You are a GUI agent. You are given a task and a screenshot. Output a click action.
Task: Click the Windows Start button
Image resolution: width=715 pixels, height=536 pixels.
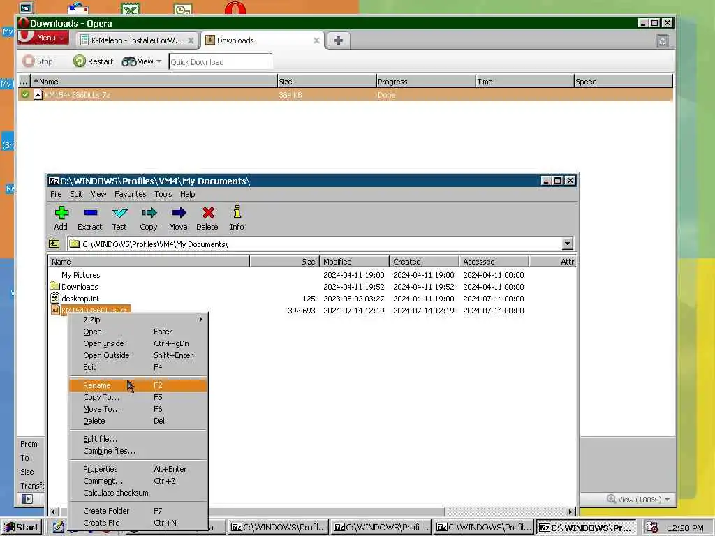point(22,528)
